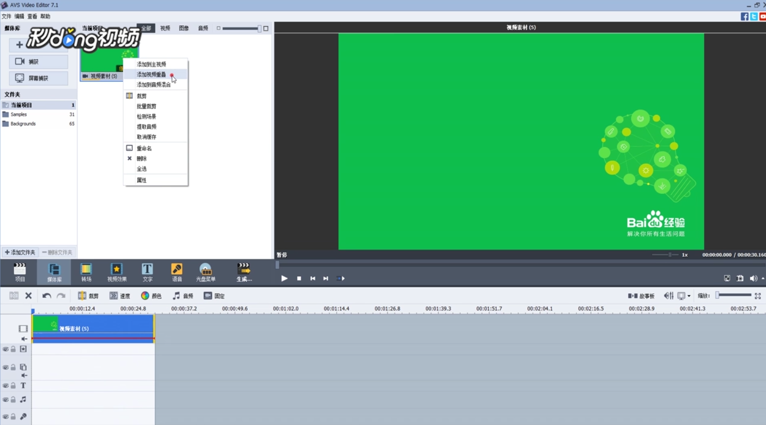Viewport: 766px width, 425px height.
Task: Open the 项目 (Projects) panel
Action: tap(20, 272)
